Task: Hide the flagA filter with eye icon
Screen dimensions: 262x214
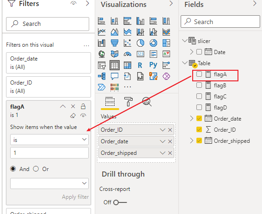Action: pyautogui.click(x=83, y=116)
